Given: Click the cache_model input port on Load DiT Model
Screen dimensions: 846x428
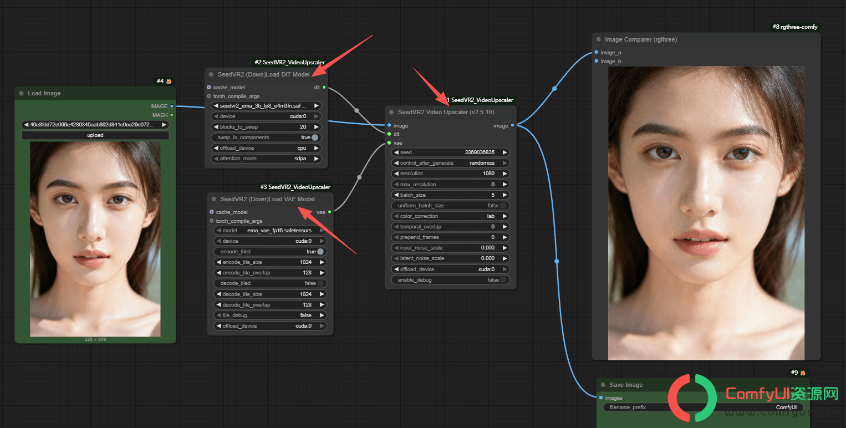Looking at the screenshot, I should [x=208, y=87].
